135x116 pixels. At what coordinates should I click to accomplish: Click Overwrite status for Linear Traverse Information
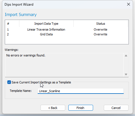click(100, 29)
